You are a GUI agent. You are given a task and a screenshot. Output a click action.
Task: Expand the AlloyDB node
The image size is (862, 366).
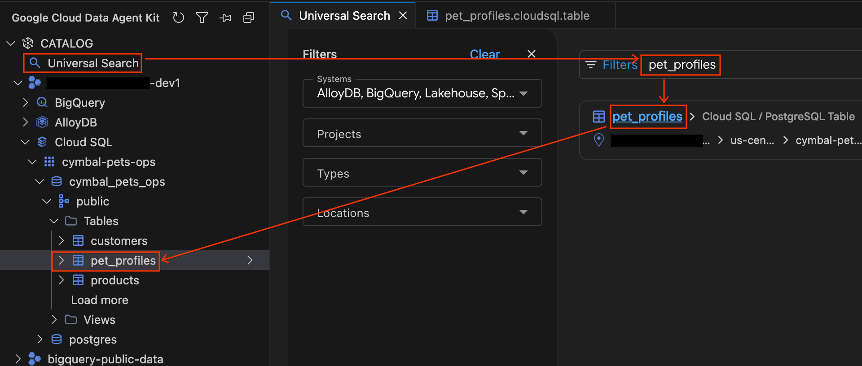(26, 122)
